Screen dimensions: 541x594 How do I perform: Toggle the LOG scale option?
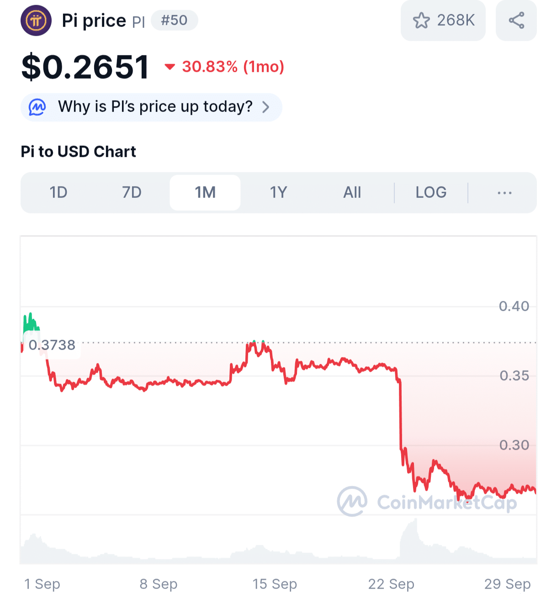pyautogui.click(x=431, y=193)
